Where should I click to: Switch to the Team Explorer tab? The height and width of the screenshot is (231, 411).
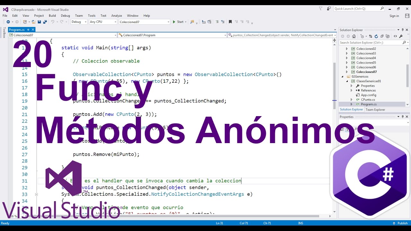[x=375, y=110]
